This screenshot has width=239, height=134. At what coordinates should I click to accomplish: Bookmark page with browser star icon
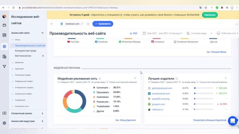[206, 7]
